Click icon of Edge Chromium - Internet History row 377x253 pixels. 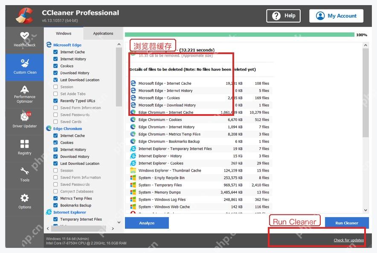tap(133, 126)
